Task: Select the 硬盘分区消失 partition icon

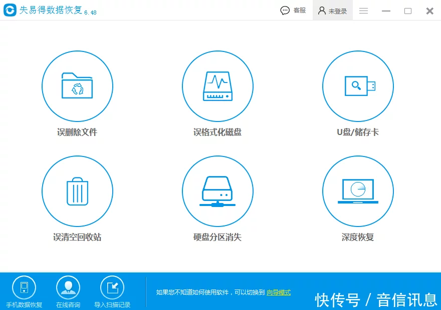Action: coord(217,191)
